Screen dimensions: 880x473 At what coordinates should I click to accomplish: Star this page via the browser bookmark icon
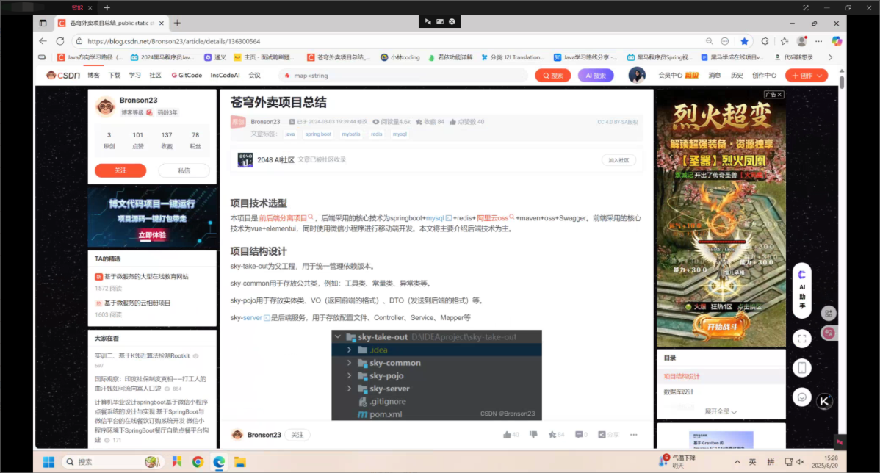[x=745, y=41]
